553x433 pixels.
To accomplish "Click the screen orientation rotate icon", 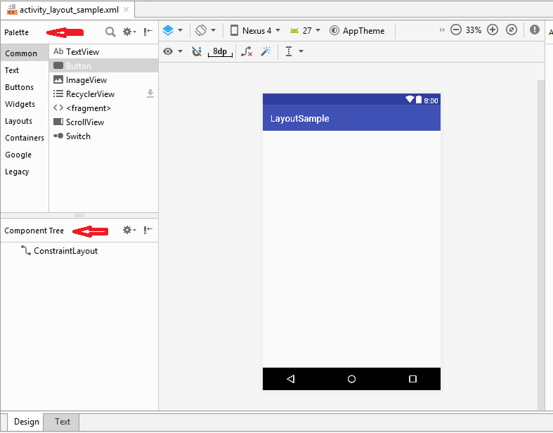I will 204,30.
